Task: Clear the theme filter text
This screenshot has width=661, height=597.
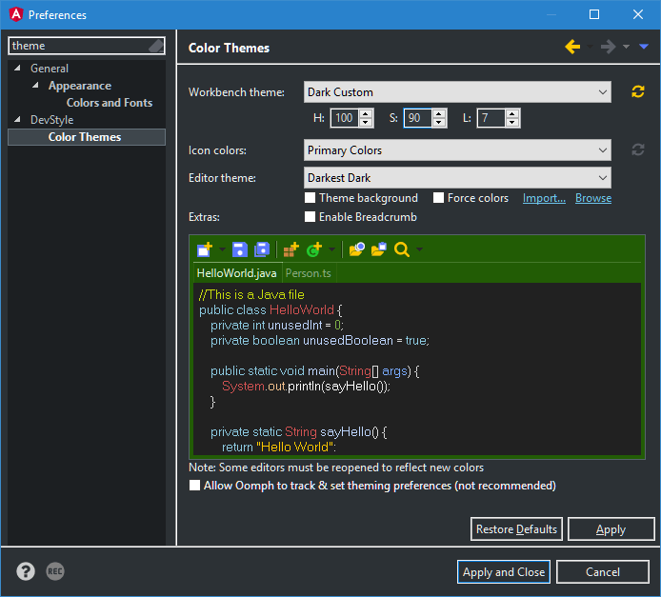Action: tap(156, 46)
